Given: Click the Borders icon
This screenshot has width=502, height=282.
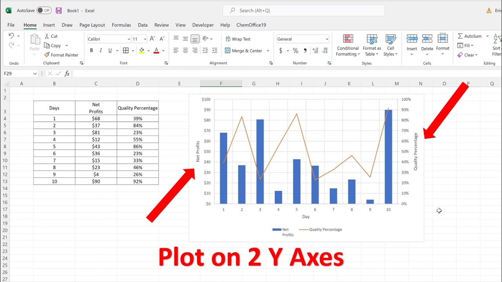Looking at the screenshot, I should [x=125, y=51].
